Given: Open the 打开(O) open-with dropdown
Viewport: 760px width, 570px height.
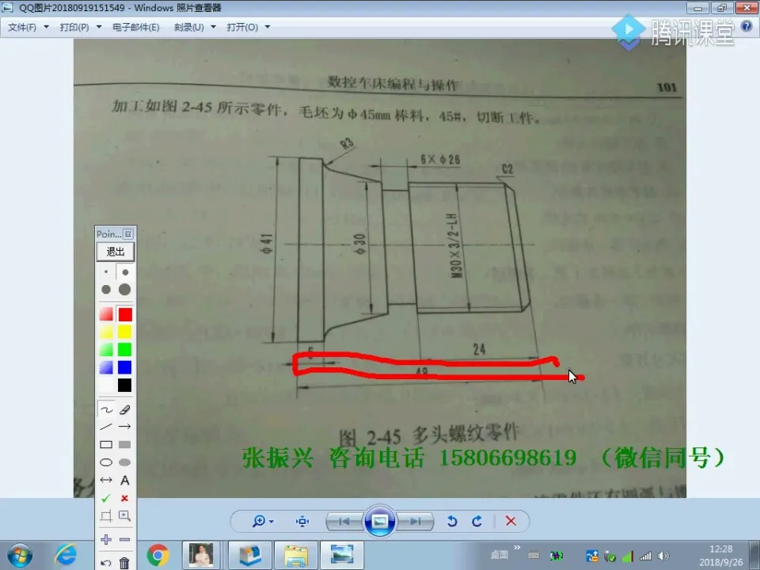Looking at the screenshot, I should (246, 26).
